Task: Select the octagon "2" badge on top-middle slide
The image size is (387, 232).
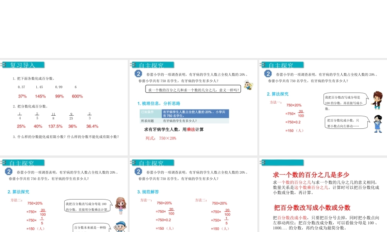Action: tap(137, 73)
